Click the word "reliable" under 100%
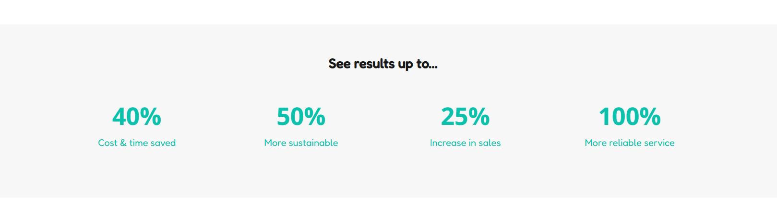The height and width of the screenshot is (222, 777). 624,143
